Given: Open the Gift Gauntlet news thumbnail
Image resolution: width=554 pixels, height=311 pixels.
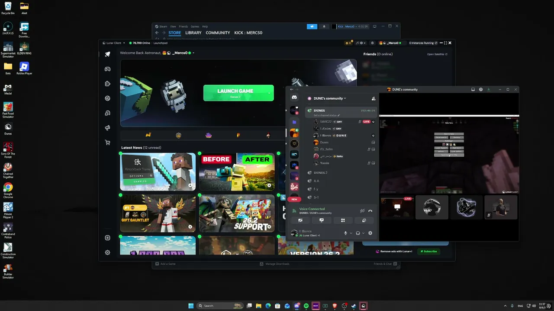Looking at the screenshot, I should [x=158, y=213].
